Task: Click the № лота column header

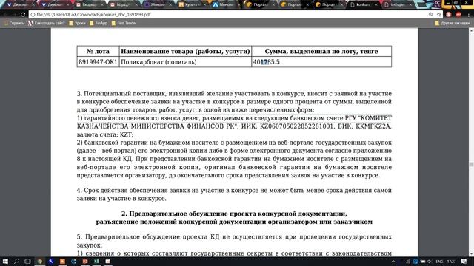Action: (98, 52)
